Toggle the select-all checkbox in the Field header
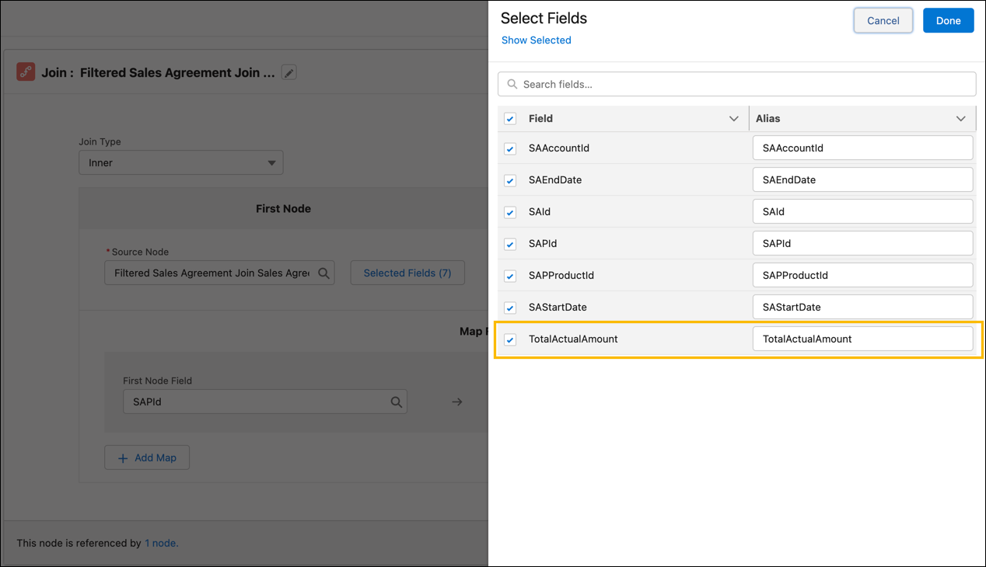 [510, 119]
